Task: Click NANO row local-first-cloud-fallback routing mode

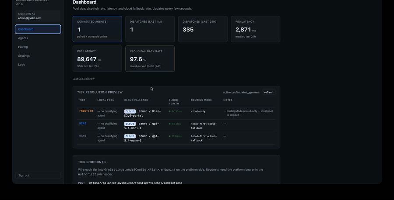Action: [x=204, y=138]
